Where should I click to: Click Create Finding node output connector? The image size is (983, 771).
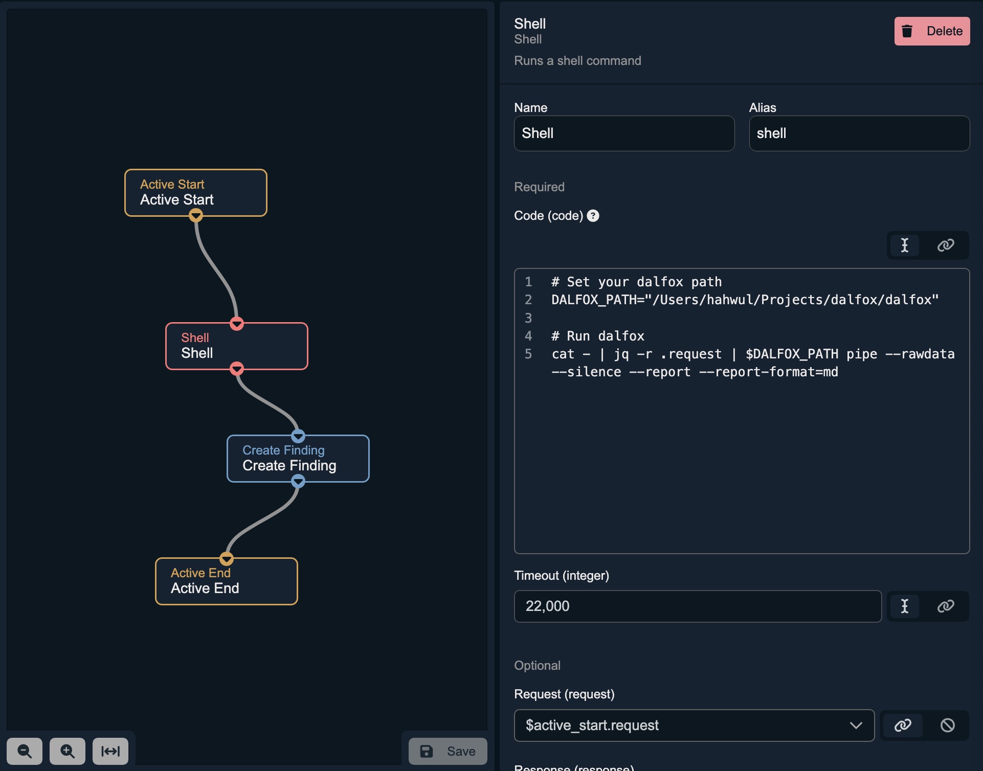tap(298, 481)
